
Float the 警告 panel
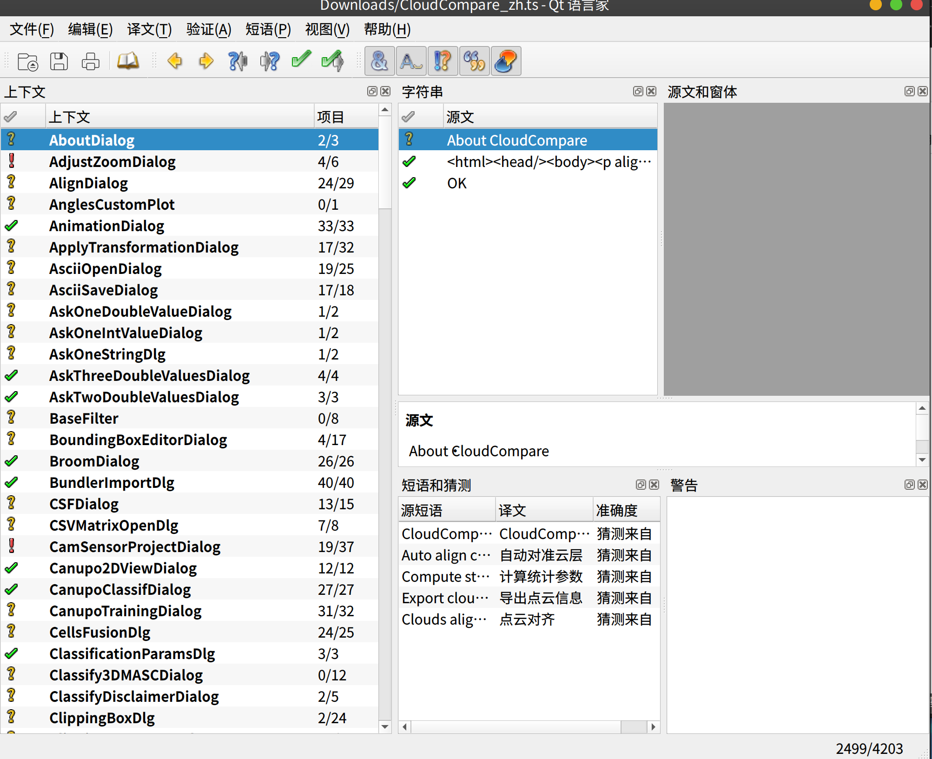coord(910,485)
